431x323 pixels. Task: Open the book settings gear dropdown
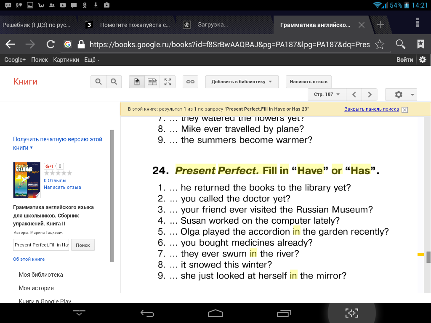coord(401,95)
